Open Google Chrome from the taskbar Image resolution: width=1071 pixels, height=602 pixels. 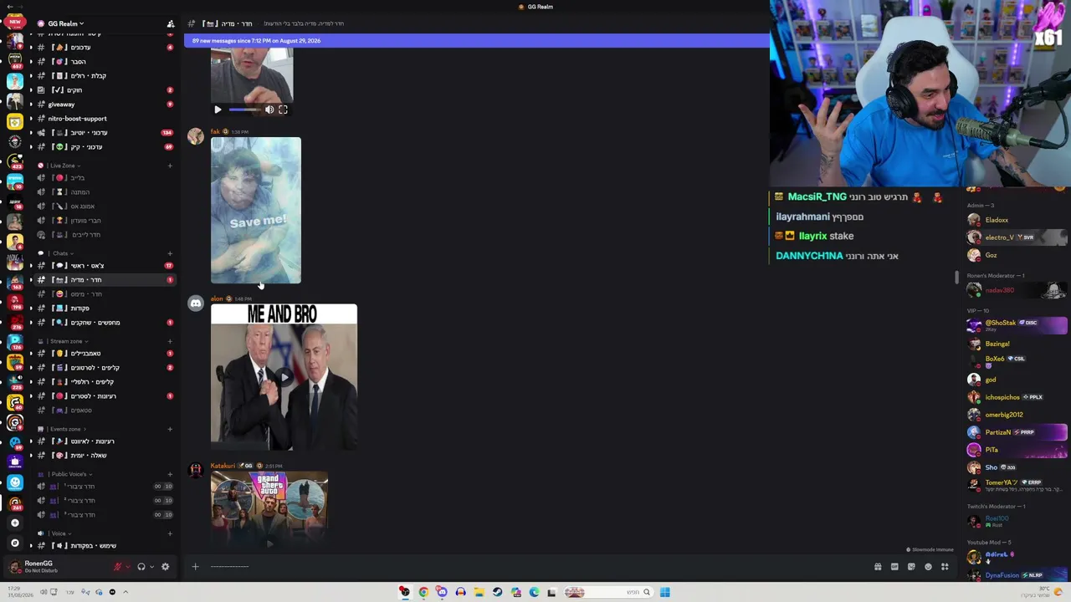pyautogui.click(x=423, y=592)
